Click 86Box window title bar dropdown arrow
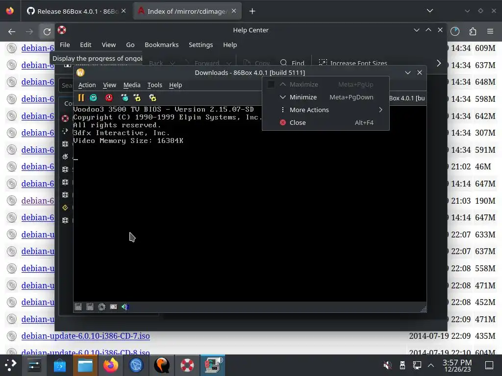This screenshot has height=376, width=502. [407, 72]
